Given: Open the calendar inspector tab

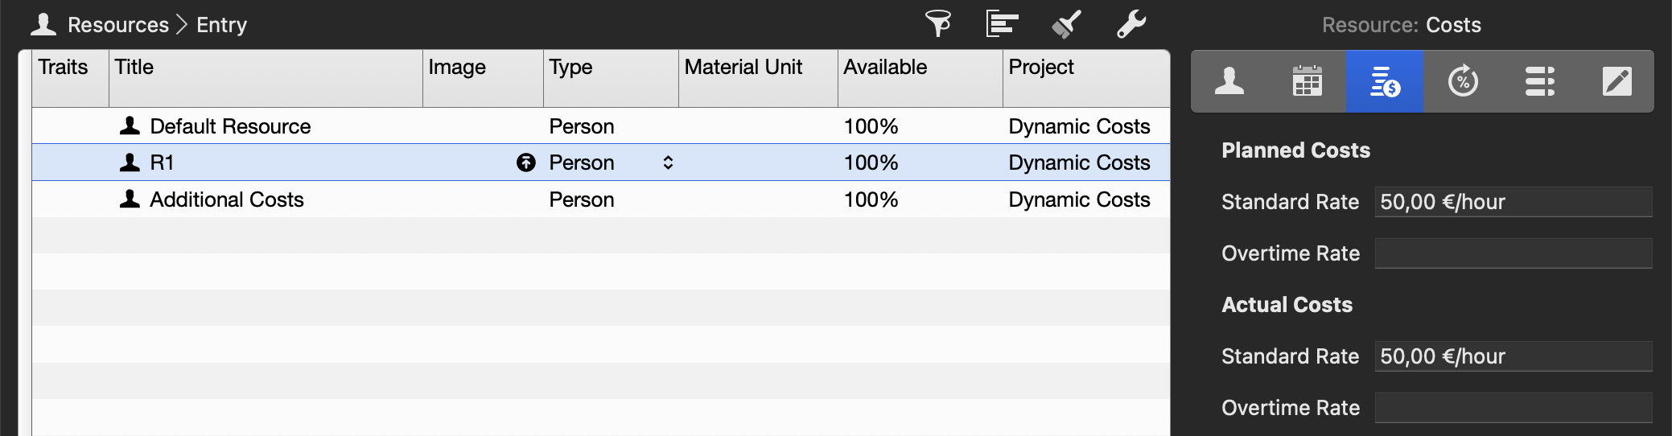Looking at the screenshot, I should [x=1307, y=81].
